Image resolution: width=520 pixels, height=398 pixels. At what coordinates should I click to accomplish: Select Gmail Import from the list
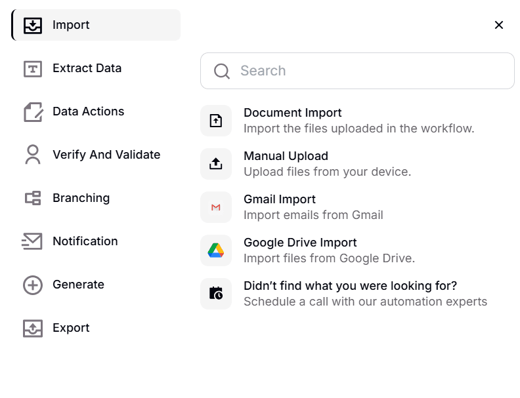click(280, 199)
